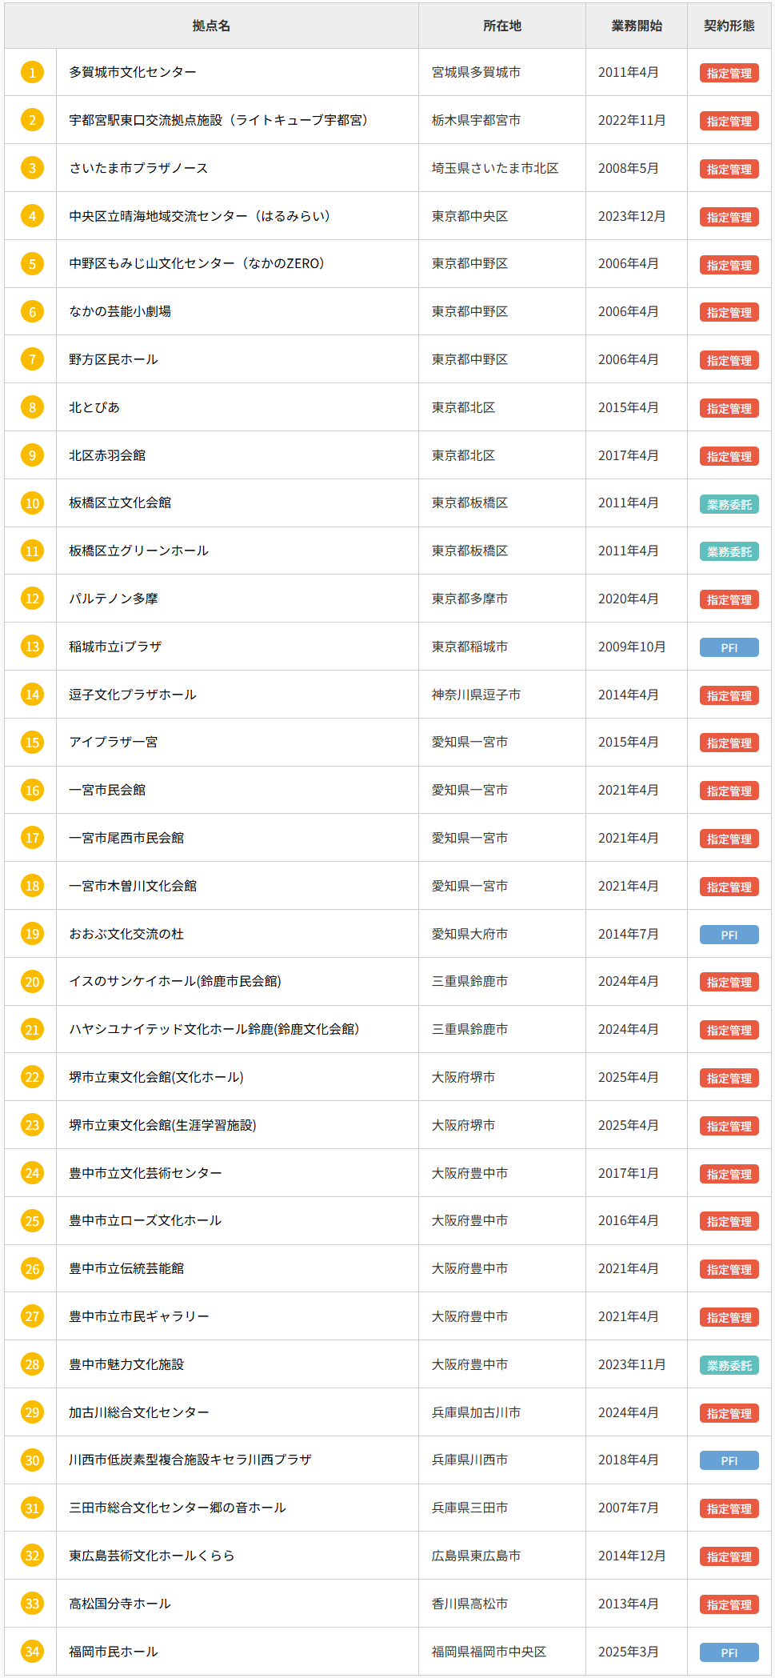Click the number 22 circle icon
Viewport: 775px width, 1678px height.
tap(32, 1077)
